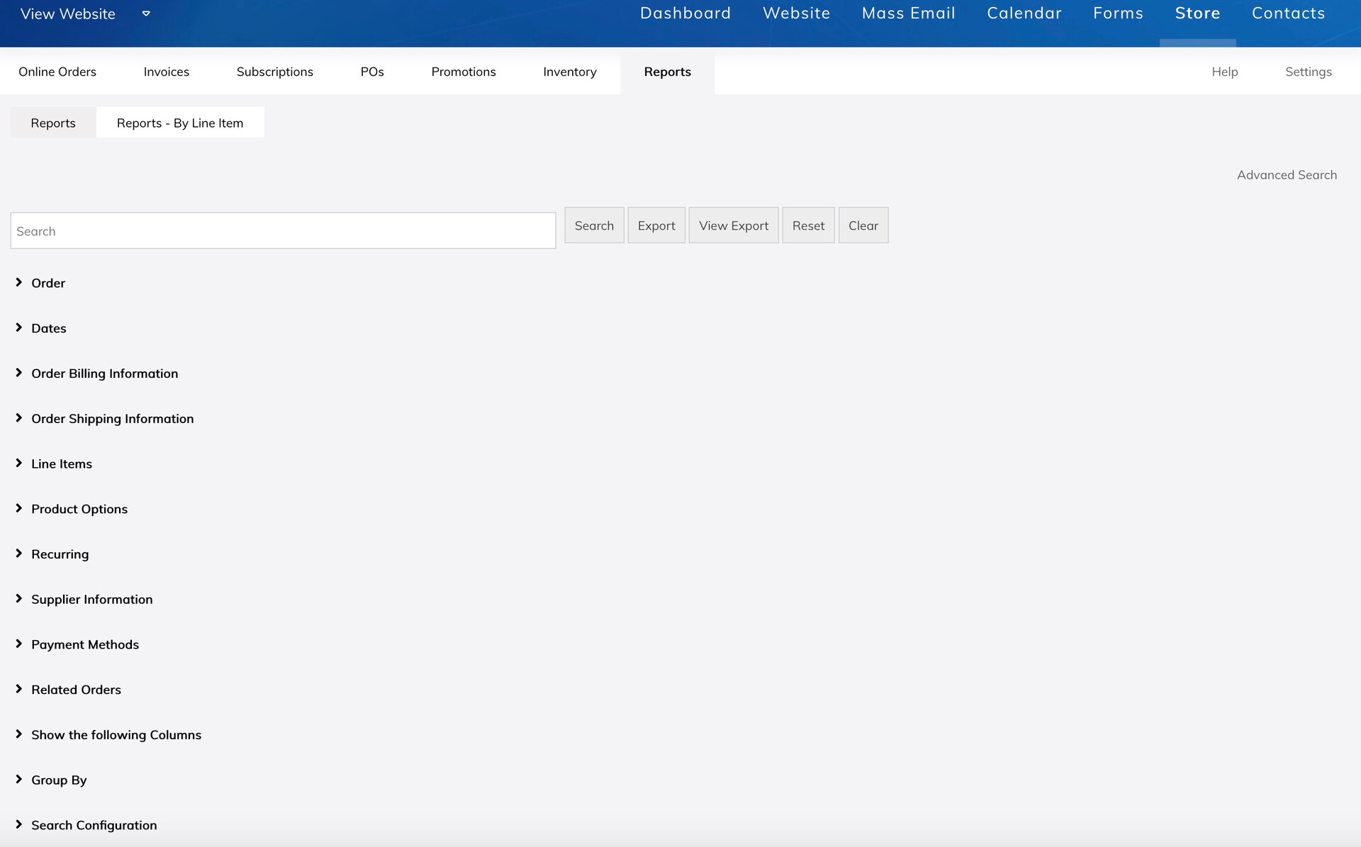The width and height of the screenshot is (1361, 847).
Task: Expand the Line Items chevron
Action: click(x=19, y=463)
